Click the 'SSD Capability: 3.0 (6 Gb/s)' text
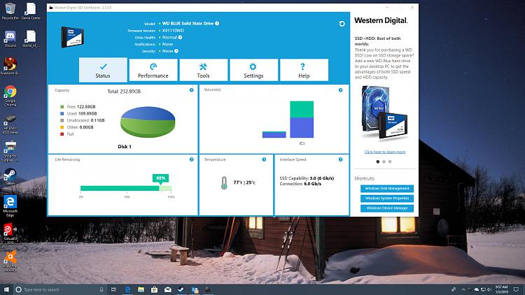Image resolution: width=525 pixels, height=295 pixels. 307,178
